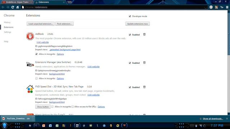
Task: Open the Chrome hamburger menu
Action: point(227,7)
